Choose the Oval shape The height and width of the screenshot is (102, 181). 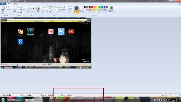(x=48, y=7)
